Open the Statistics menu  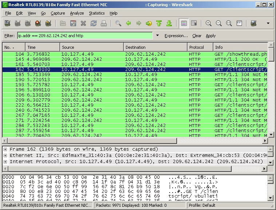96,13
